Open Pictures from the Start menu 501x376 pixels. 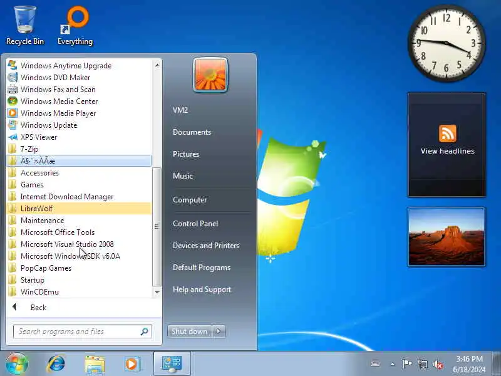click(x=186, y=154)
